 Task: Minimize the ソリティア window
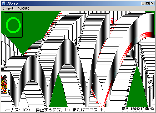[x=143, y=3]
